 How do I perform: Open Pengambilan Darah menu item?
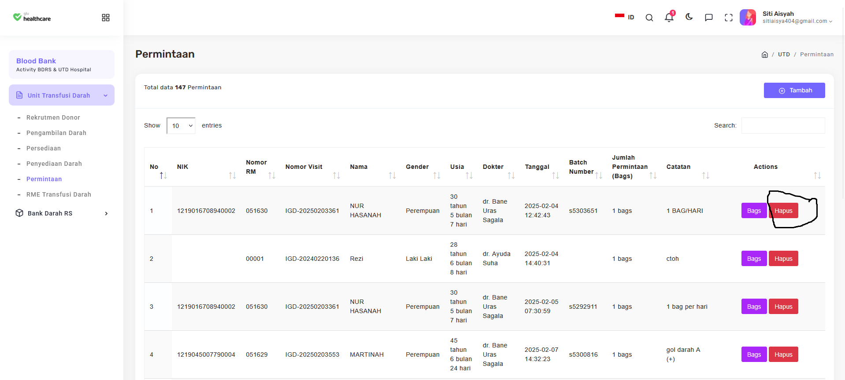pos(56,133)
